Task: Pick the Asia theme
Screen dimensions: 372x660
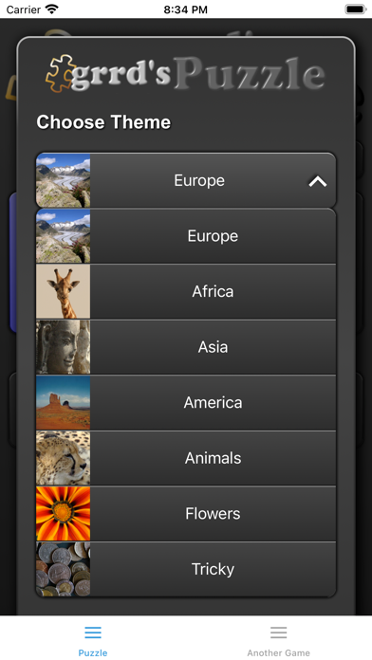Action: 186,347
